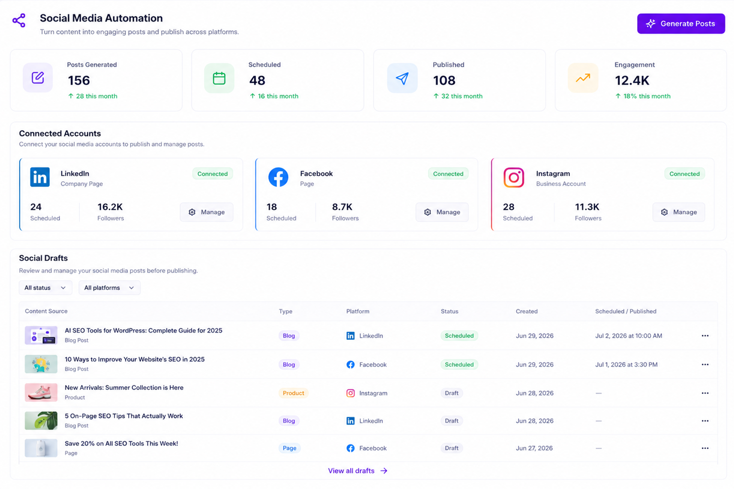
Task: Open more options for 10 Ways to Improve row
Action: 705,364
